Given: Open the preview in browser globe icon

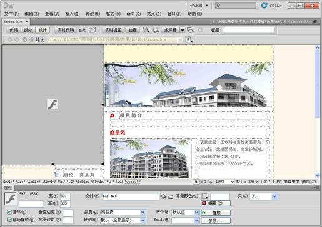Looking at the screenshot, I should (156, 31).
